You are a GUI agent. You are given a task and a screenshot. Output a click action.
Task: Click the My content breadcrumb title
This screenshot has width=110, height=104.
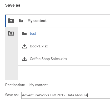[37, 21]
